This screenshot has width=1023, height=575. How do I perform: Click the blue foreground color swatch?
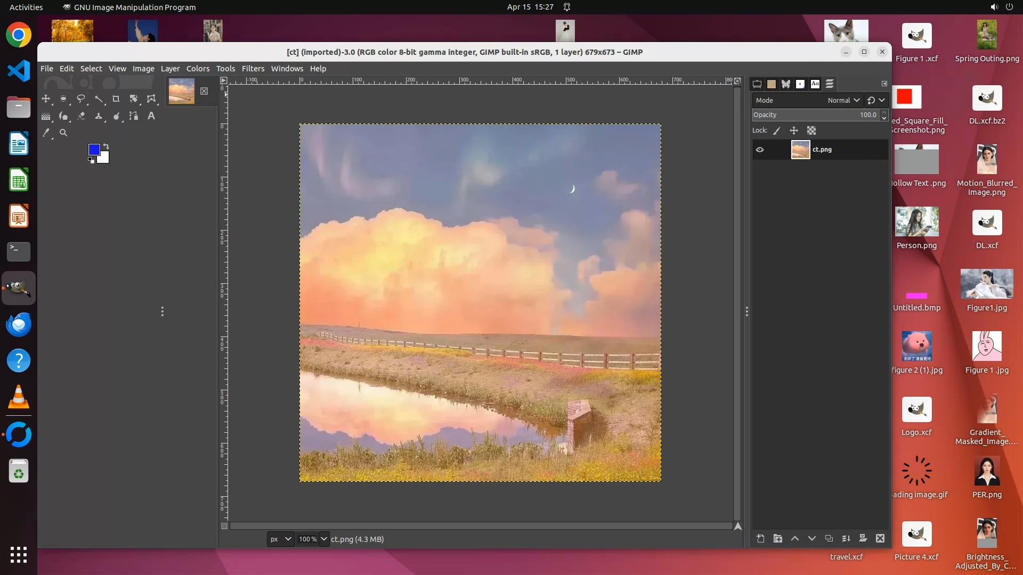[94, 150]
